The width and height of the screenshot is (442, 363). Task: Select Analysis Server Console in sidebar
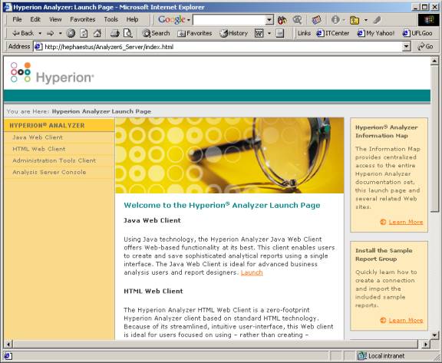click(49, 172)
